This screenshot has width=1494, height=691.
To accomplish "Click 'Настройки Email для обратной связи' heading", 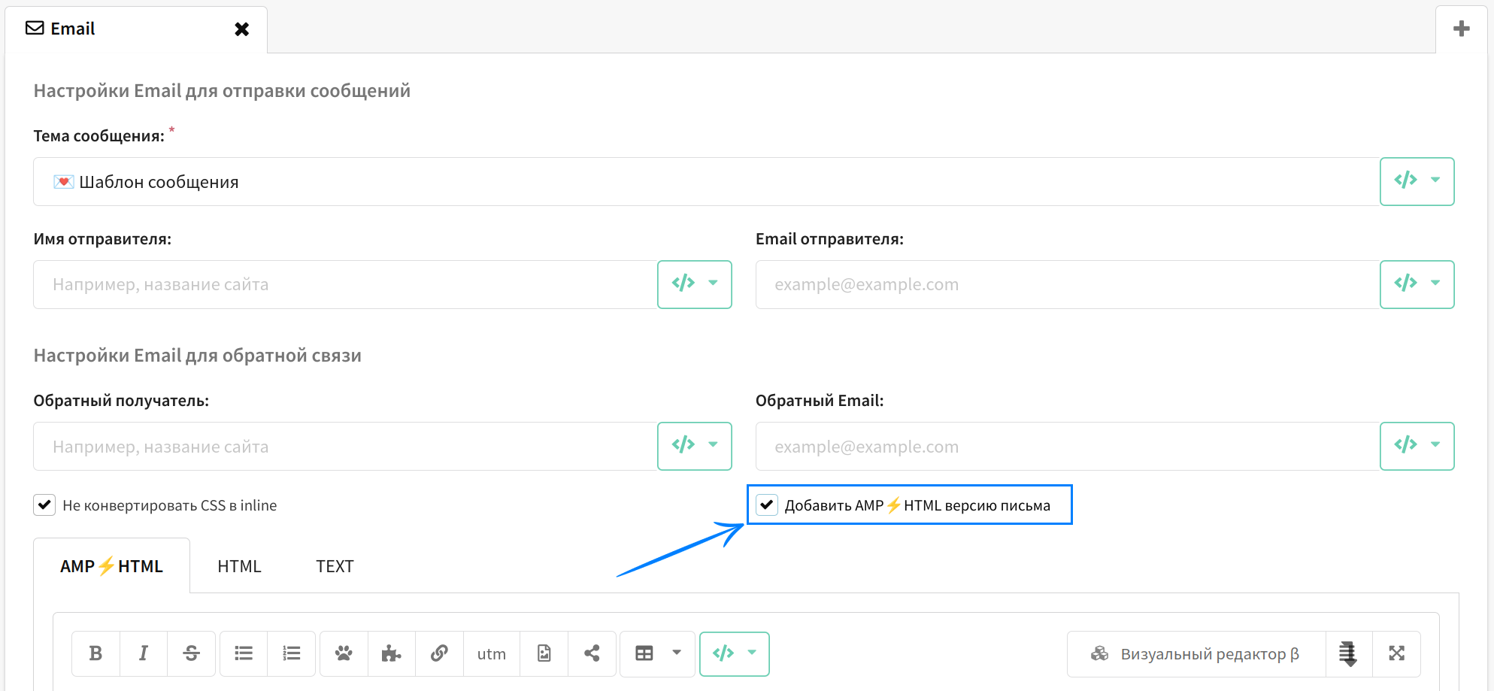I will pyautogui.click(x=197, y=356).
